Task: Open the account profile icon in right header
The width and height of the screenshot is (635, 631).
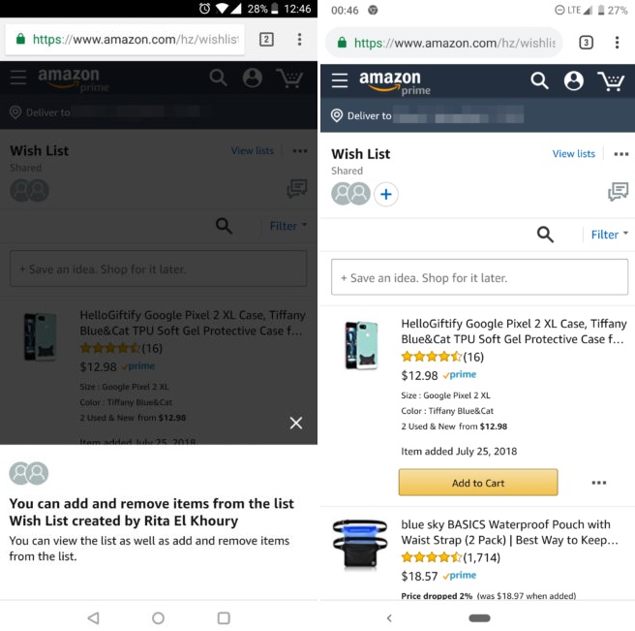Action: coord(573,80)
